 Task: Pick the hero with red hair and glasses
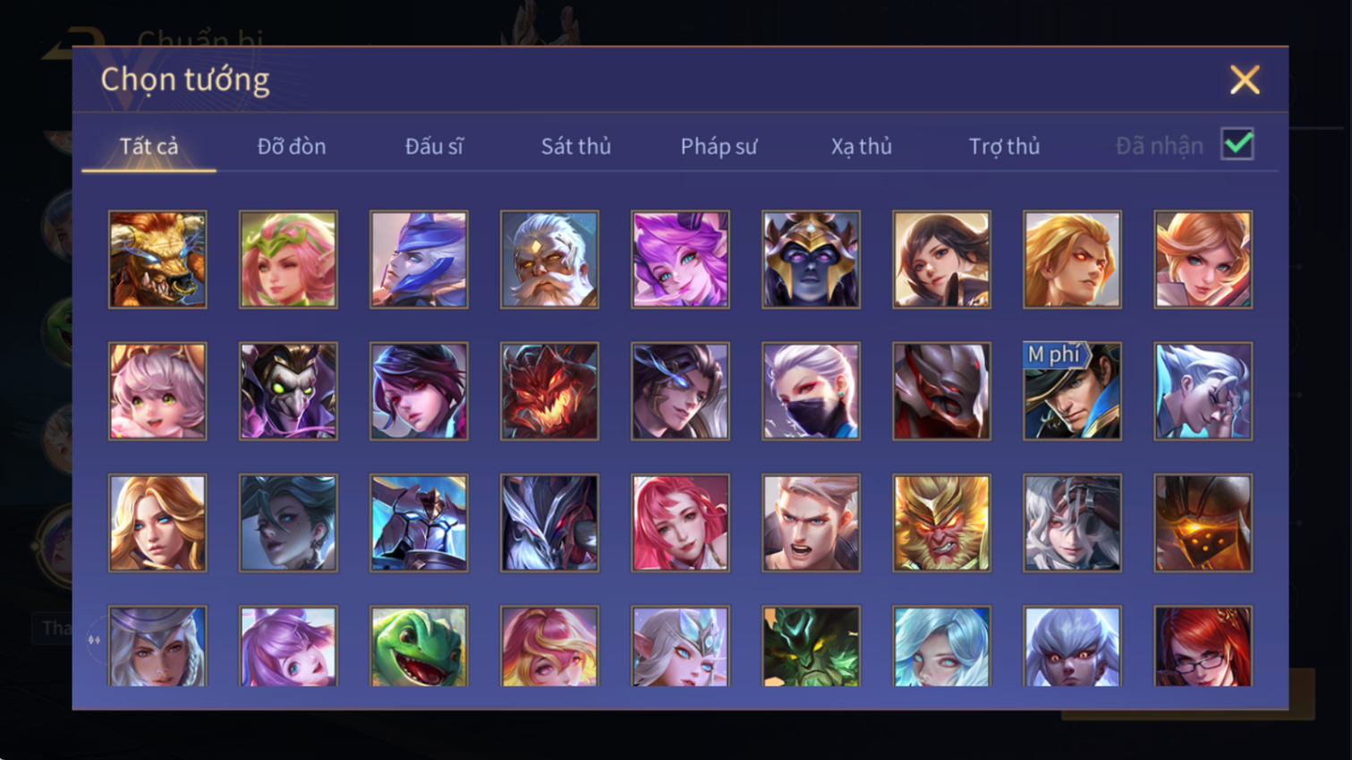click(x=1203, y=646)
